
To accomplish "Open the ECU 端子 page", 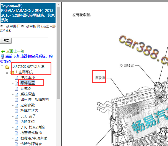I will 28,116.
